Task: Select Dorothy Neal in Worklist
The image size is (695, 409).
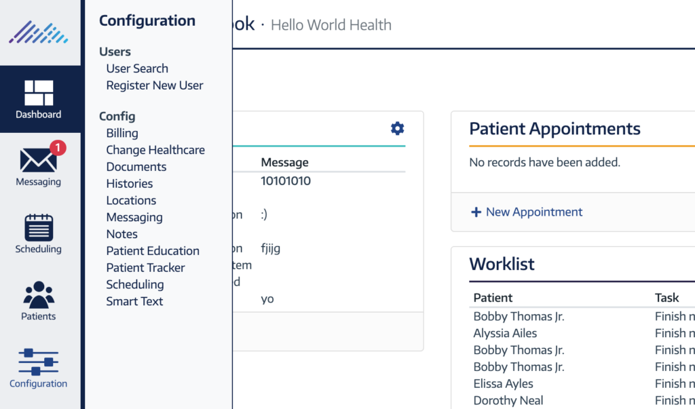Action: (508, 400)
